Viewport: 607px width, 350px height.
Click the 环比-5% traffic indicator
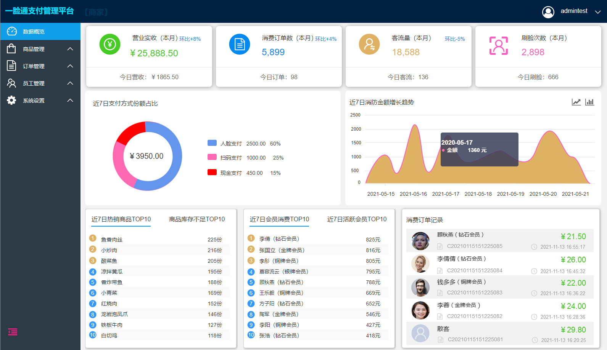coord(455,39)
